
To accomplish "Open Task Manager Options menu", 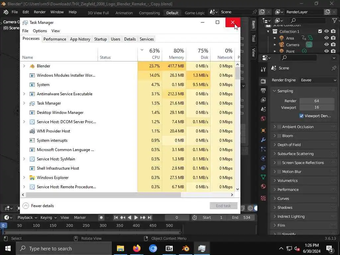I will click(x=40, y=31).
